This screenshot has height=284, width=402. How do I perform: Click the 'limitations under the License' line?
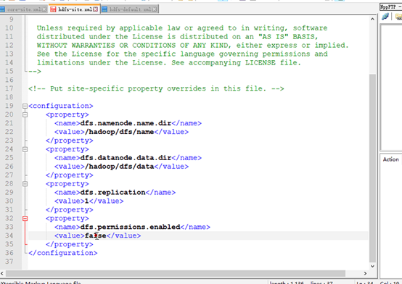tap(169, 63)
